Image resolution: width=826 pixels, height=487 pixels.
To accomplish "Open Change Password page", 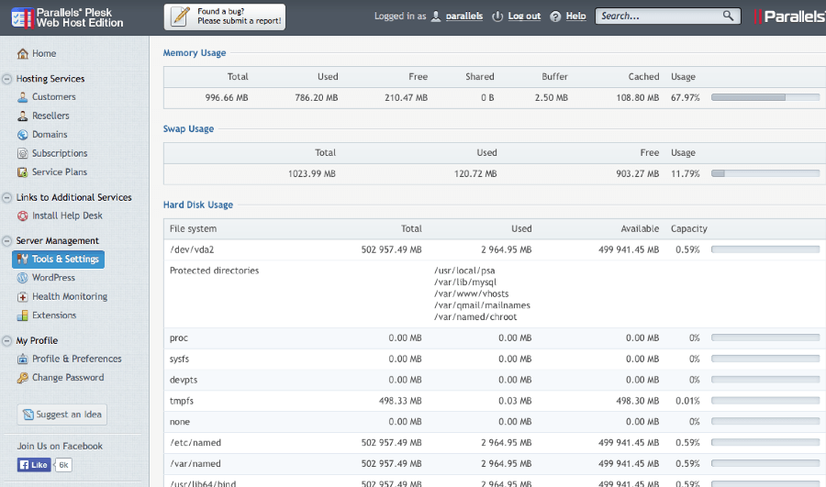I will click(68, 378).
